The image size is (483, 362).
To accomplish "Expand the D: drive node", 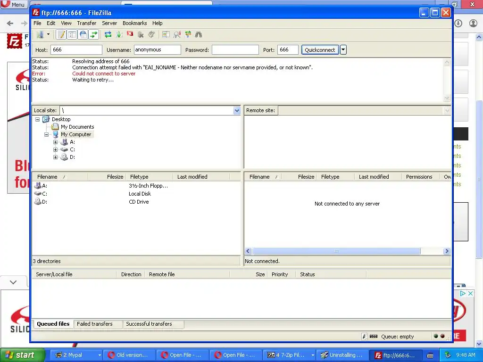I will coord(55,157).
